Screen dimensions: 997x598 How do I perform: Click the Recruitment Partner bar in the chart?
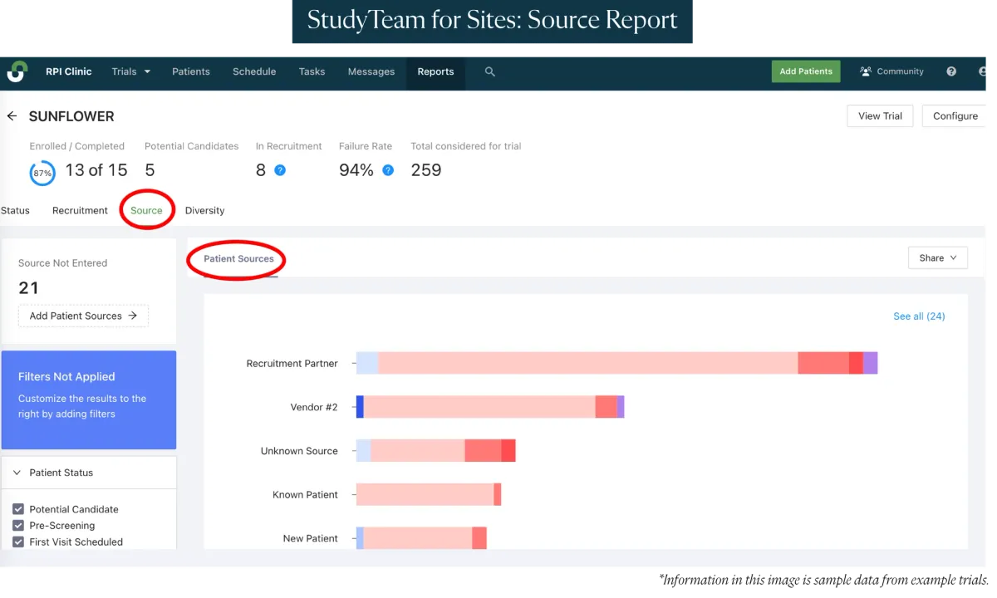click(x=615, y=363)
